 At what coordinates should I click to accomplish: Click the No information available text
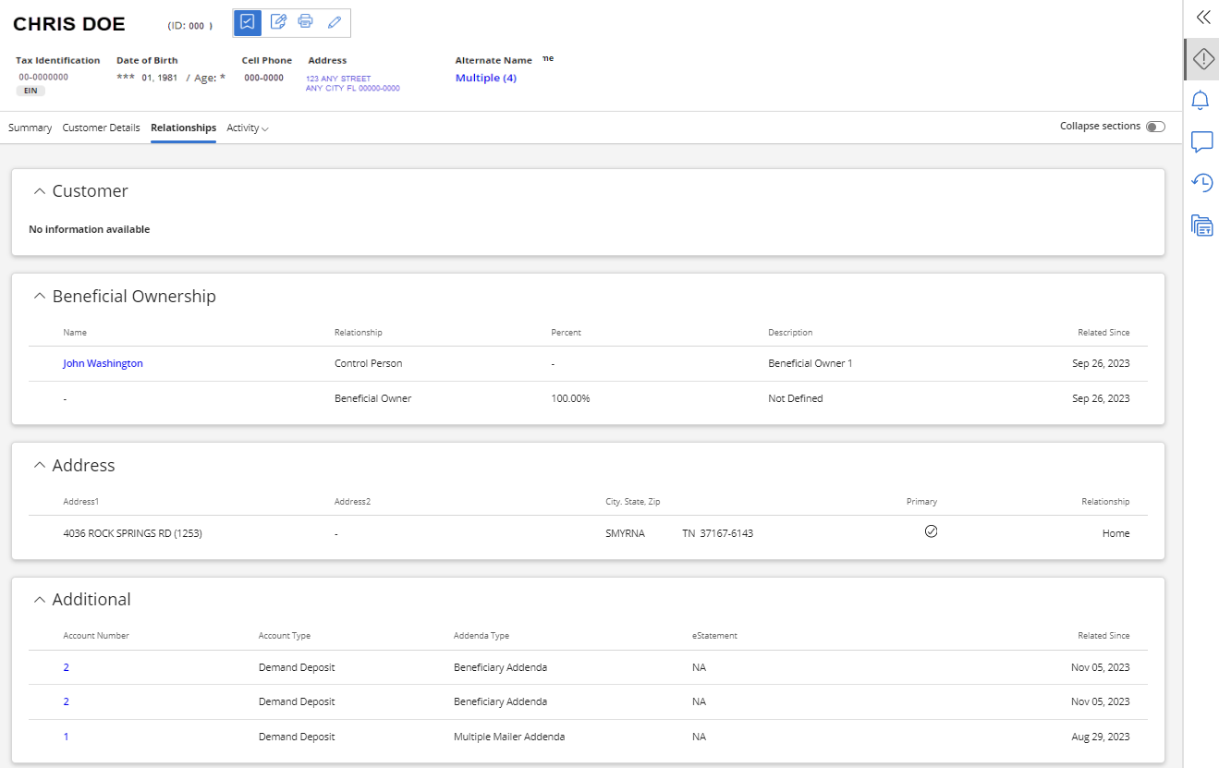click(x=90, y=229)
